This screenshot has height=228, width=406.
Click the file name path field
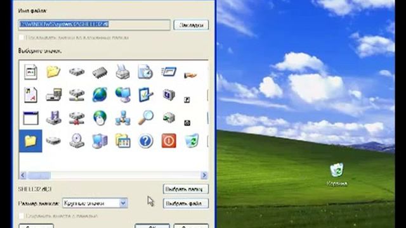(95, 25)
